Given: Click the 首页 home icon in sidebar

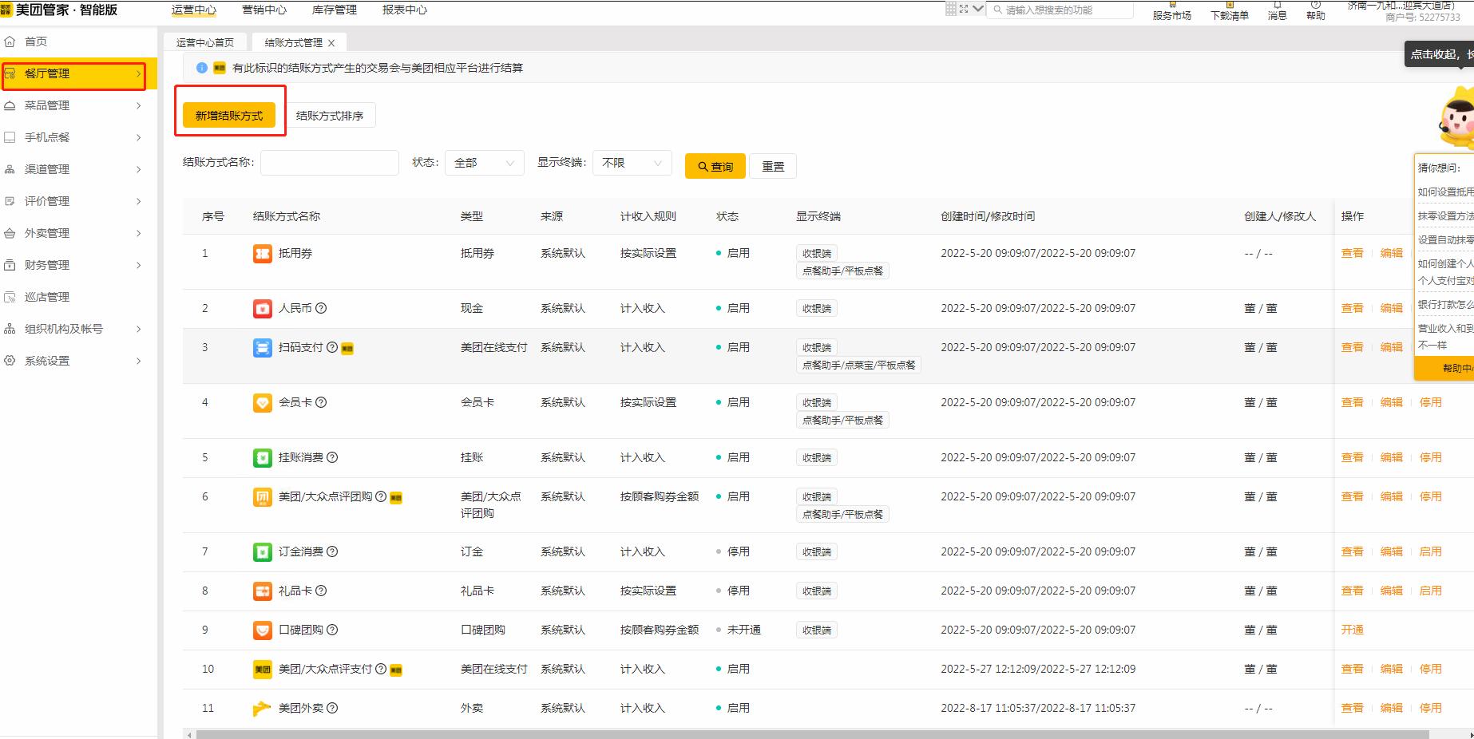Looking at the screenshot, I should tap(10, 41).
